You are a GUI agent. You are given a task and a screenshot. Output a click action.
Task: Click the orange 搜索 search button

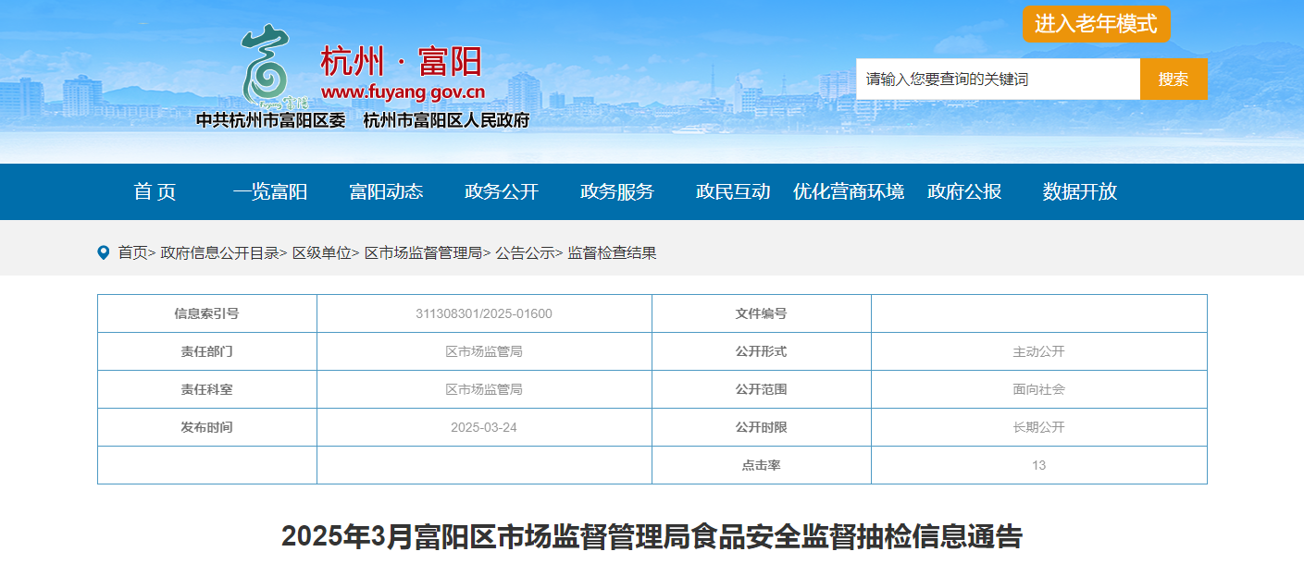point(1174,80)
